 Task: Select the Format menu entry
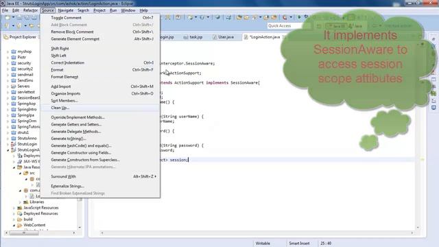[100, 70]
